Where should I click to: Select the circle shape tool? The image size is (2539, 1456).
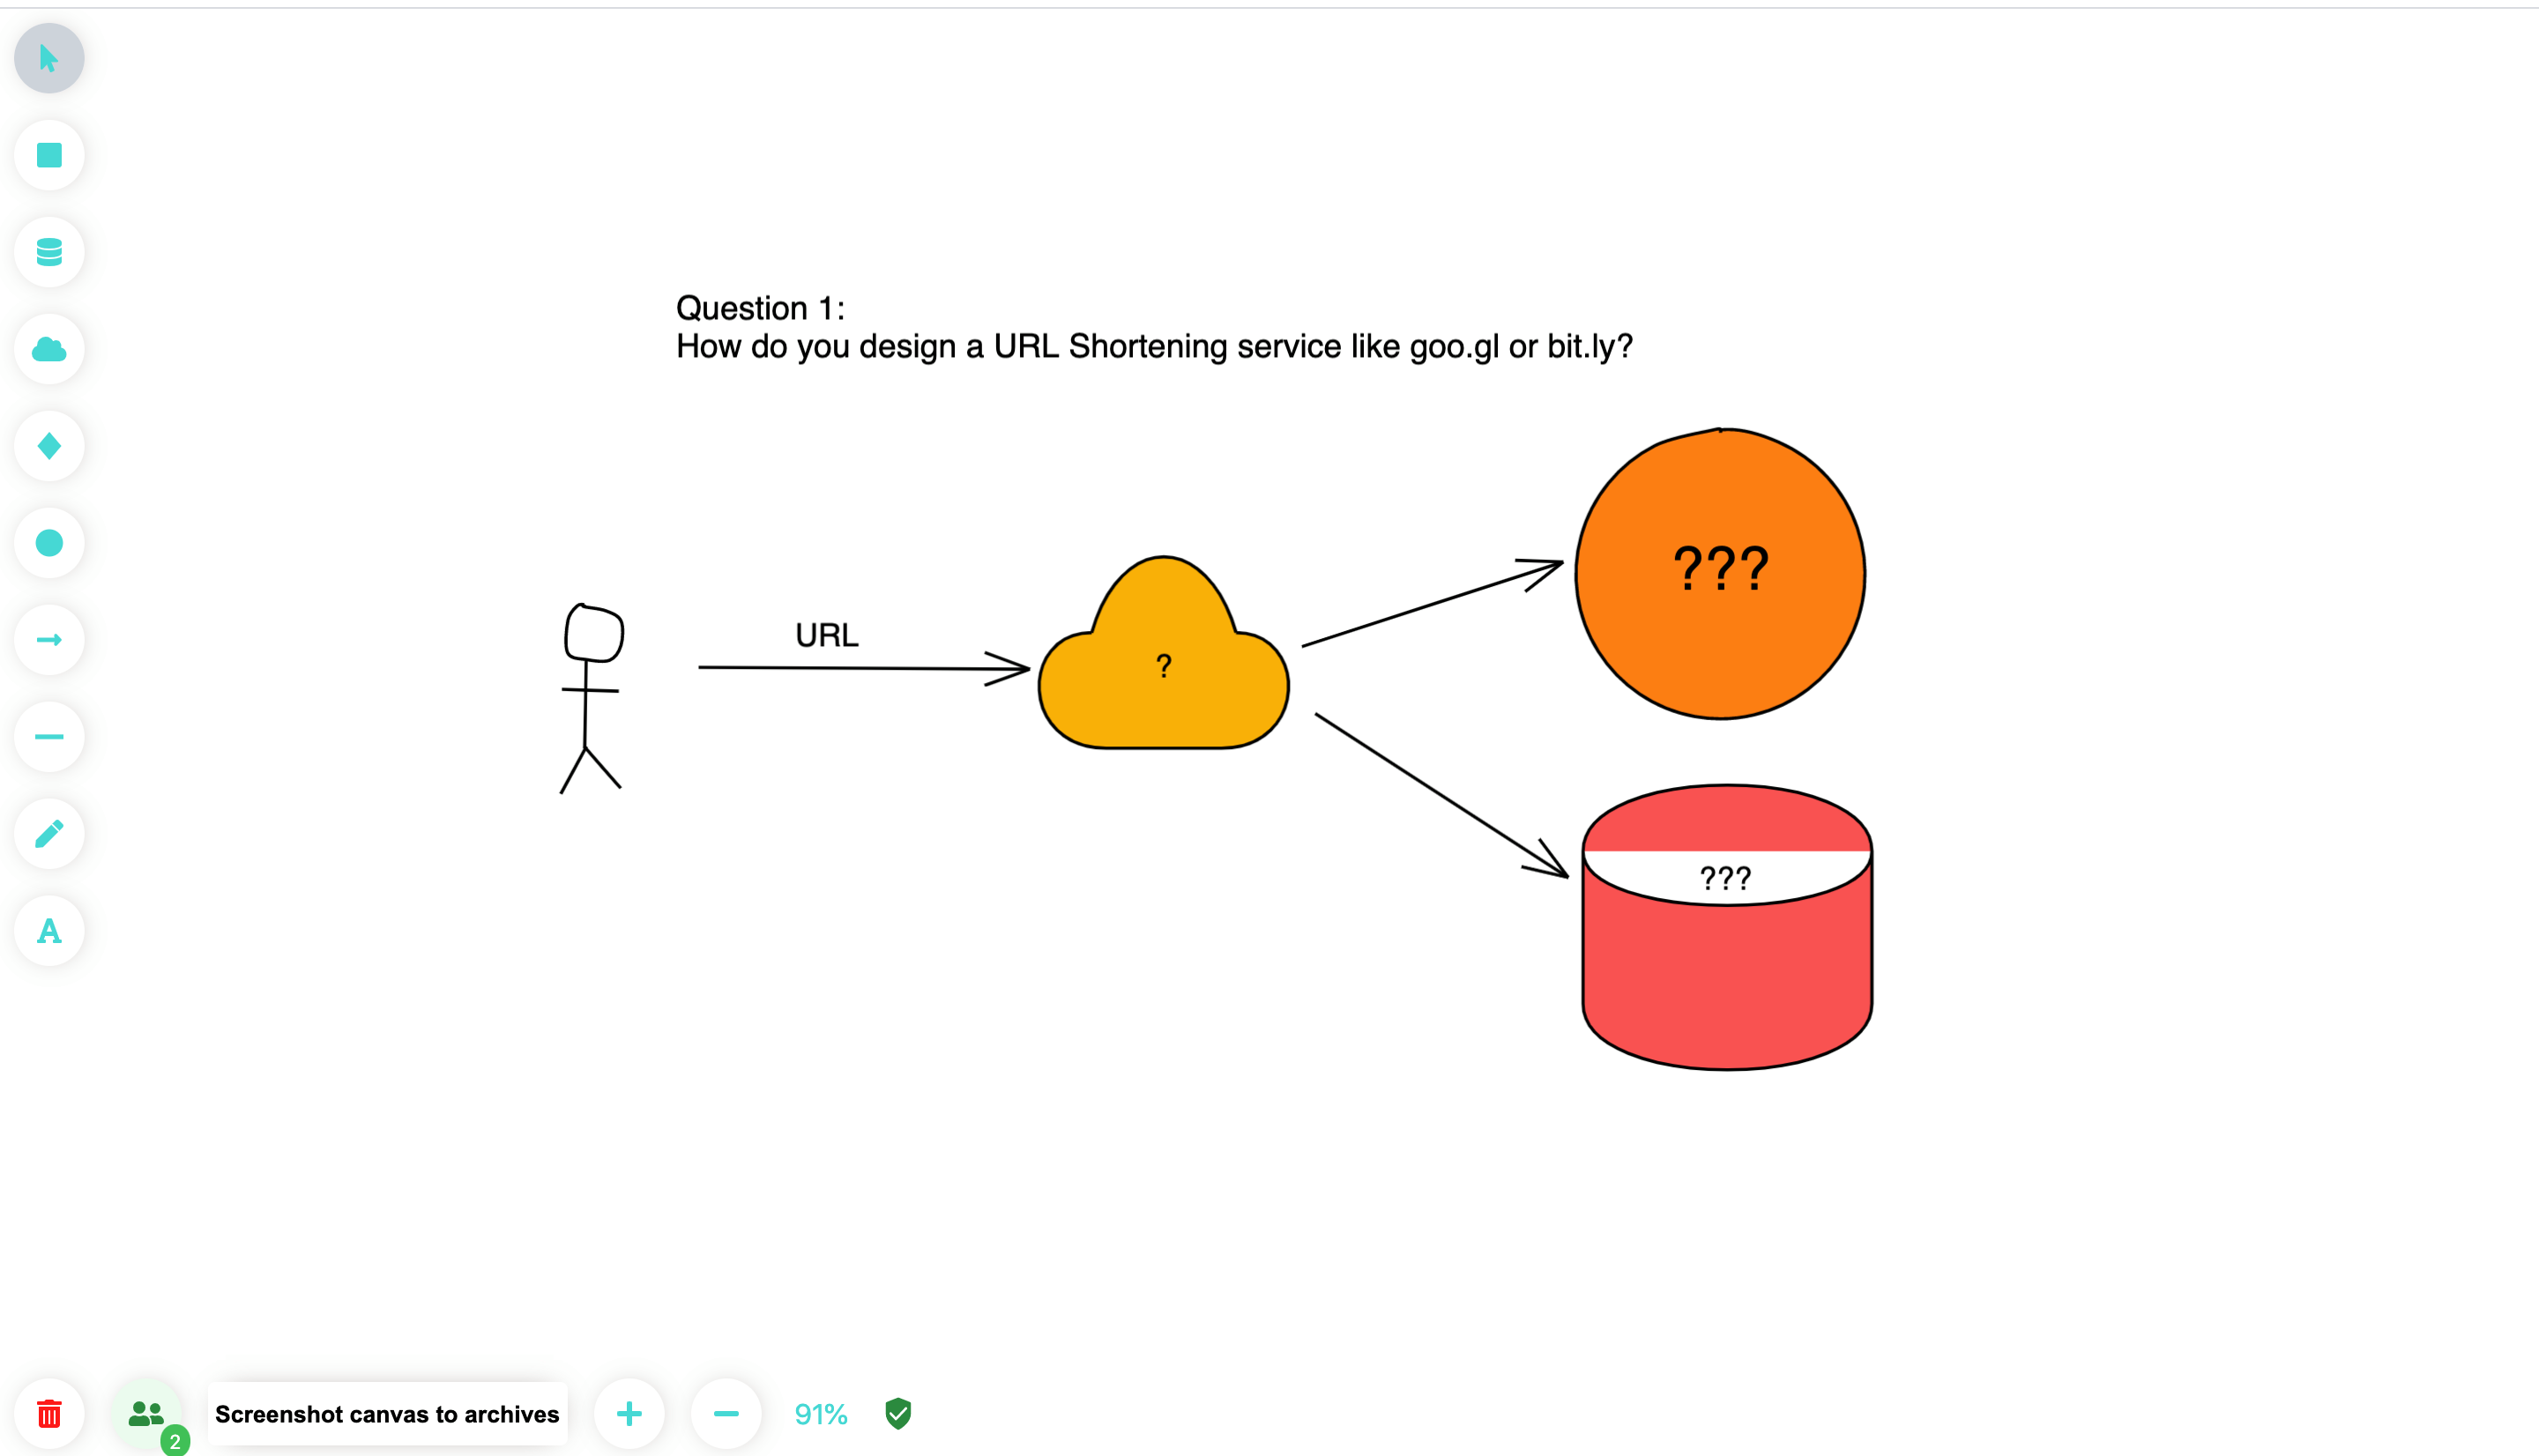pyautogui.click(x=49, y=543)
